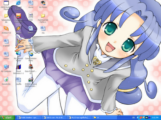Launch Royal Dictionary 1.1
This screenshot has width=161, height=120.
18,67
